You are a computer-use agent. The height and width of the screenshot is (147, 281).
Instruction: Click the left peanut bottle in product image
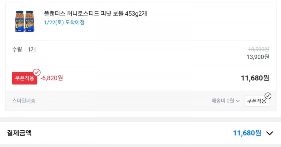20,21
